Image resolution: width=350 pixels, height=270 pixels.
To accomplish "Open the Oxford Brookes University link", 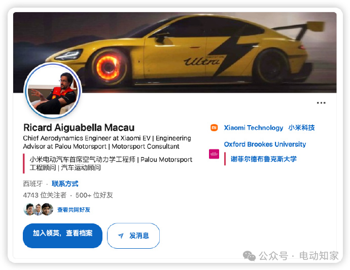I will click(x=265, y=144).
